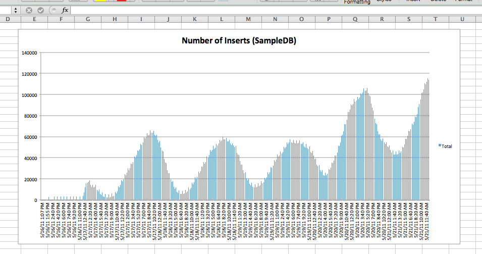
Task: Select column O header
Action: [302, 19]
